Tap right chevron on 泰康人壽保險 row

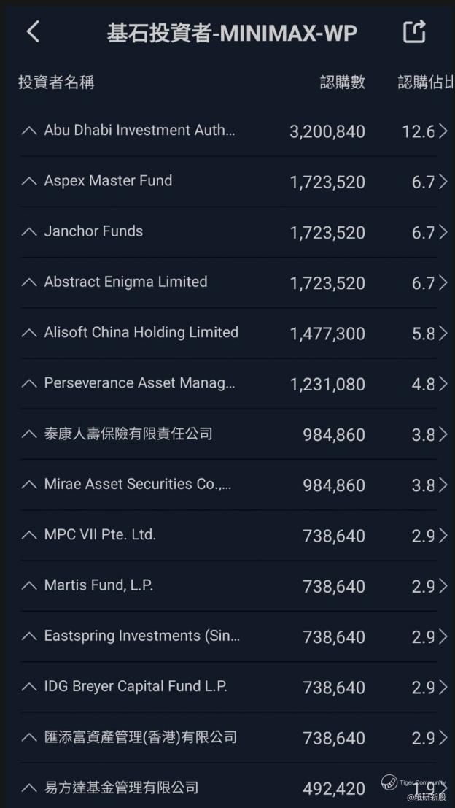pyautogui.click(x=443, y=434)
